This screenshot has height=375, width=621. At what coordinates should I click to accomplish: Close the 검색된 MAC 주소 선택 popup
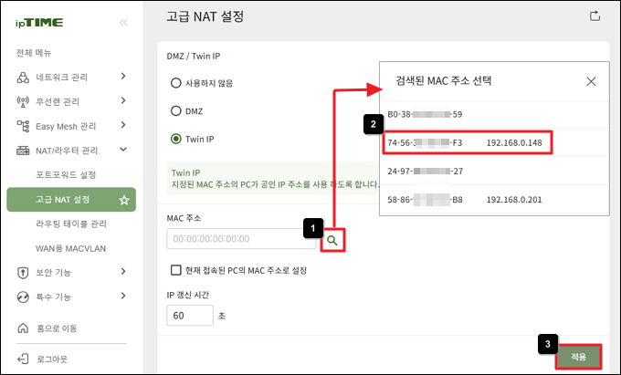591,81
